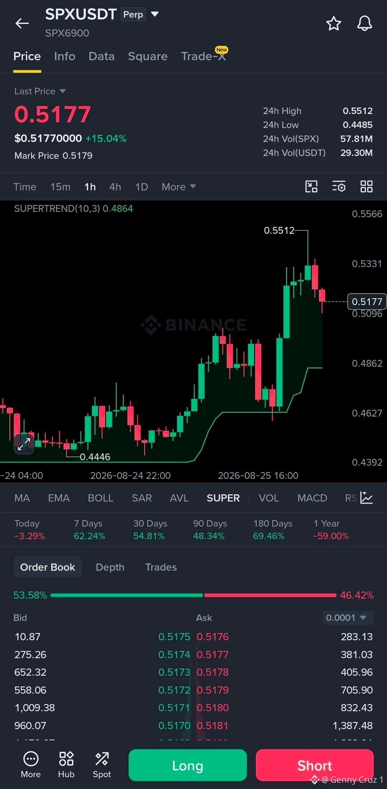The height and width of the screenshot is (789, 387).
Task: Tap the SPX6900 subtitle
Action: [x=67, y=33]
